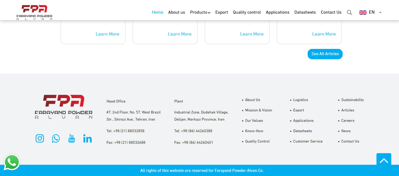Open the LinkedIn icon in footer
Viewport: 399px width, 176px height.
tap(88, 138)
